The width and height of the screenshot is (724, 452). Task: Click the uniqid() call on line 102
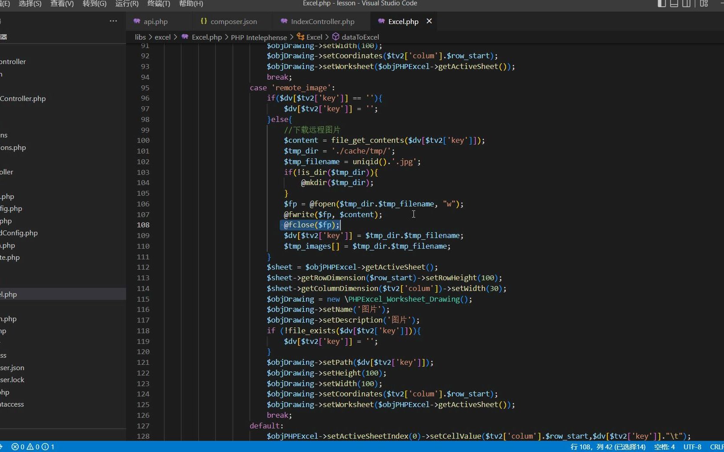click(x=370, y=162)
